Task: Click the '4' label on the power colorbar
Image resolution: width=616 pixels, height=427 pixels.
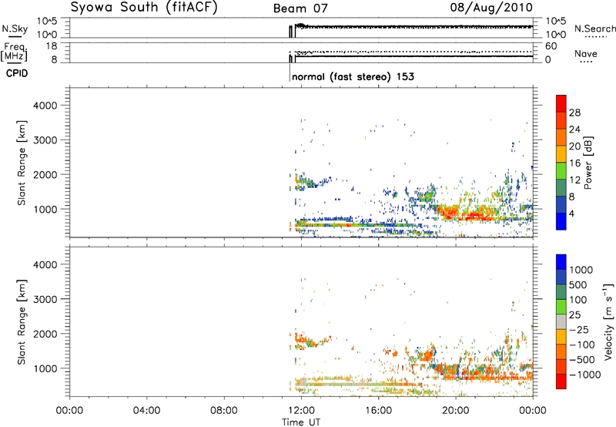Action: pos(572,213)
